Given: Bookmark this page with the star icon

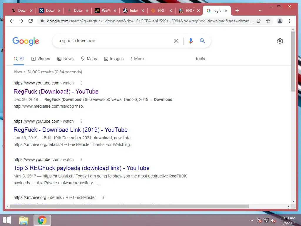Looking at the screenshot, I should click(268, 21).
